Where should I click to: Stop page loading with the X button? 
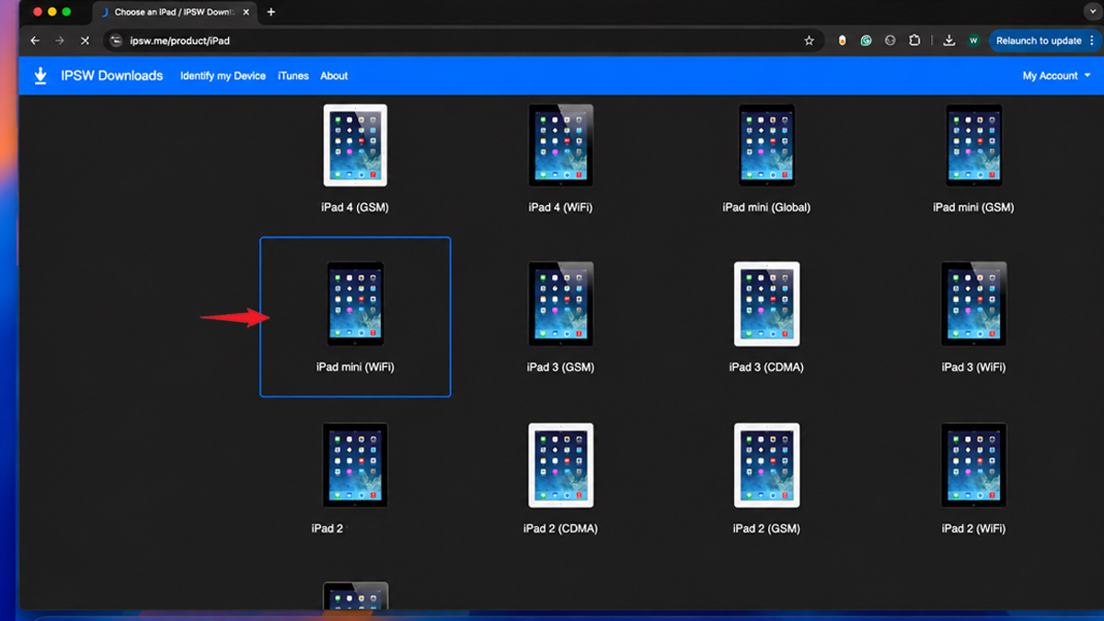pyautogui.click(x=85, y=40)
